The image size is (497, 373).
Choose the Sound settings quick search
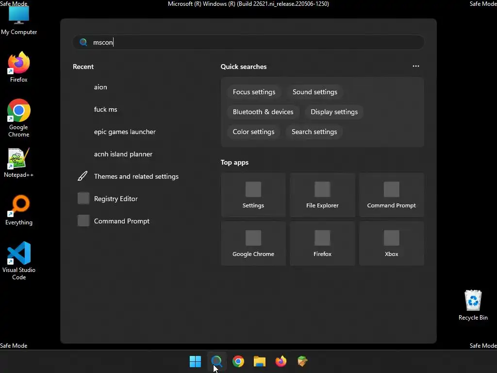tap(315, 92)
